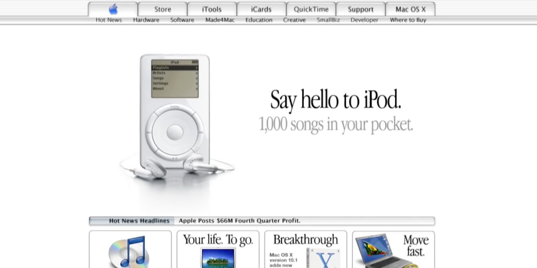537x268 pixels.
Task: Click the Apple logo home tab
Action: click(113, 9)
